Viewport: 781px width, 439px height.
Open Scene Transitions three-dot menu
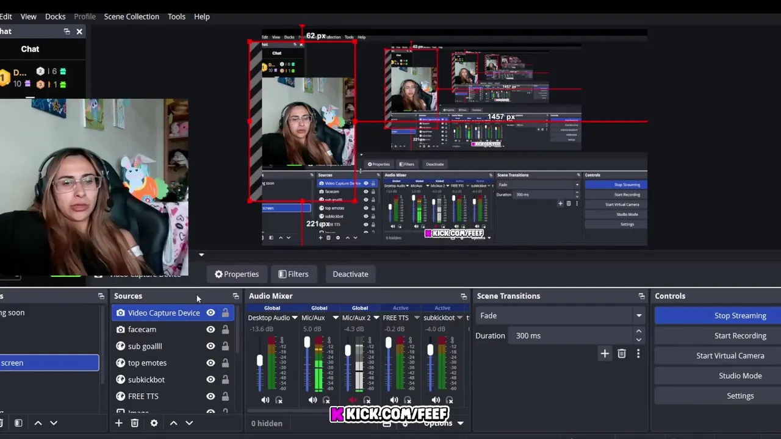[x=638, y=354]
